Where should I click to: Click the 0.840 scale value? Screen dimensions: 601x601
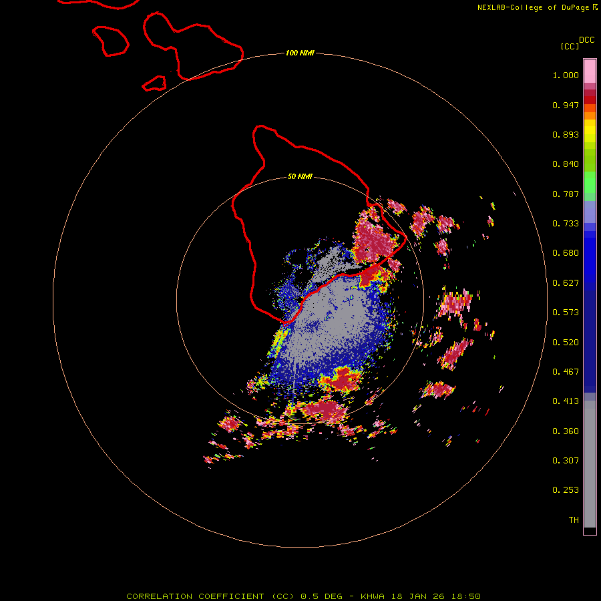[566, 164]
